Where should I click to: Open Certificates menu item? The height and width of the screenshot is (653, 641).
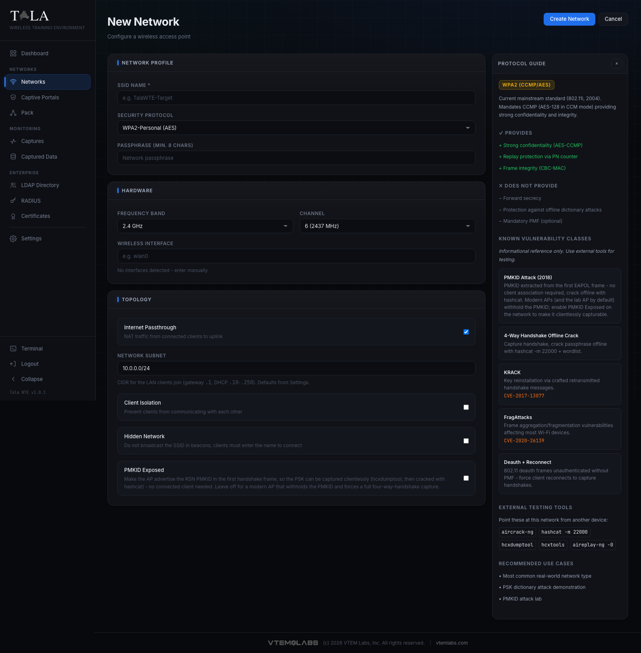coord(48,216)
